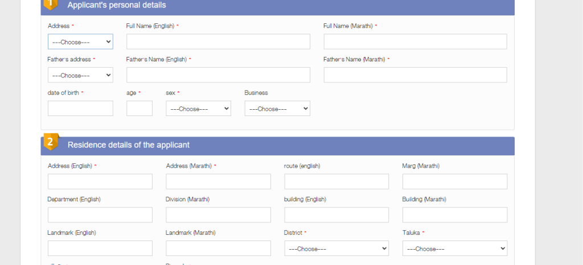
Task: Click the Full Name (English) field
Action: pos(218,42)
